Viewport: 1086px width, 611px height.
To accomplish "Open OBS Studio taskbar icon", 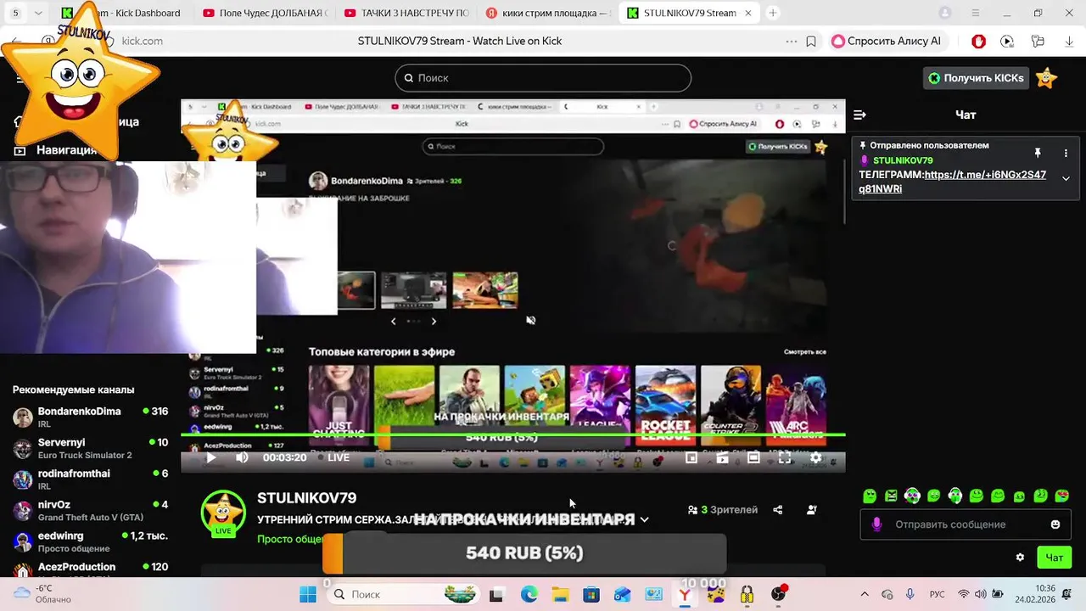I will click(x=778, y=594).
